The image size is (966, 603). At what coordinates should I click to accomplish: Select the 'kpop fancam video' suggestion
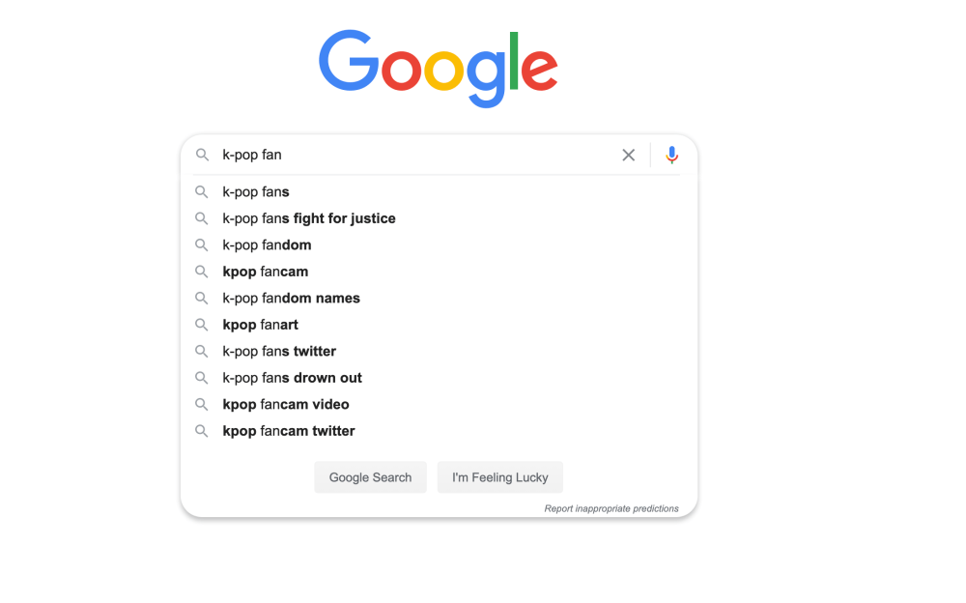[x=286, y=404]
